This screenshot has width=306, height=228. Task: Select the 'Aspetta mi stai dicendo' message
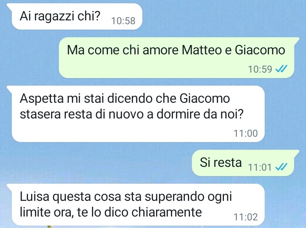[x=138, y=114]
